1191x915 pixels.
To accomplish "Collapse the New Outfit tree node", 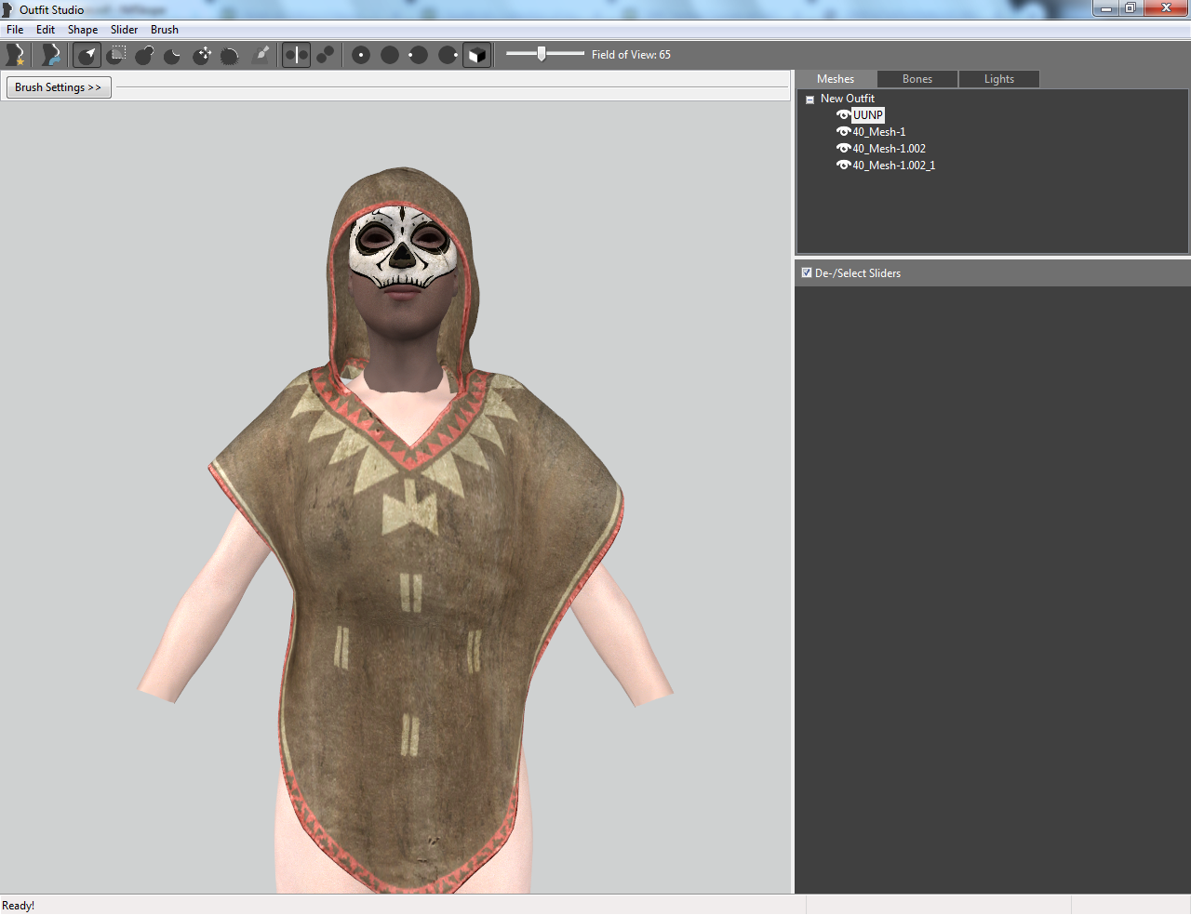I will (810, 99).
